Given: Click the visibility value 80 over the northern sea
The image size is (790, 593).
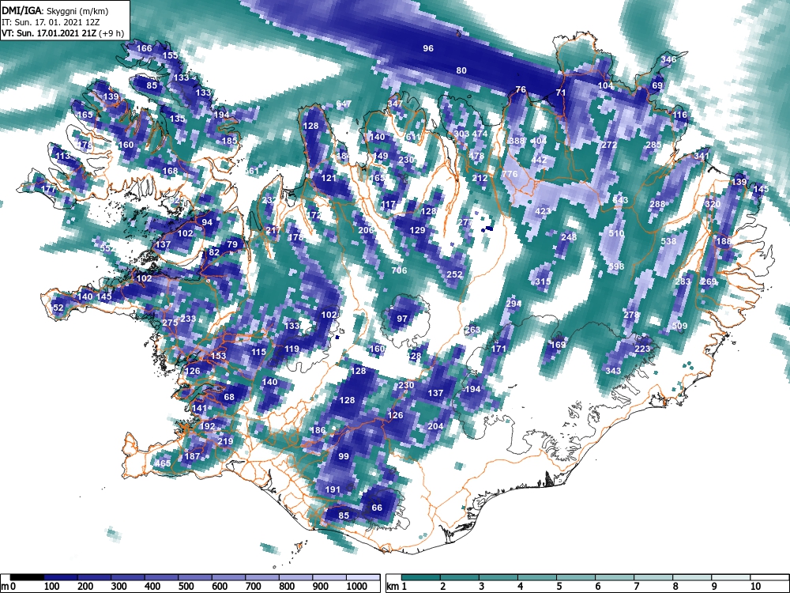Looking at the screenshot, I should point(461,70).
